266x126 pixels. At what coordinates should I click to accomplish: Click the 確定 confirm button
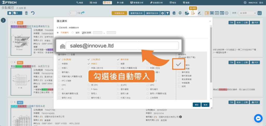click(197, 105)
